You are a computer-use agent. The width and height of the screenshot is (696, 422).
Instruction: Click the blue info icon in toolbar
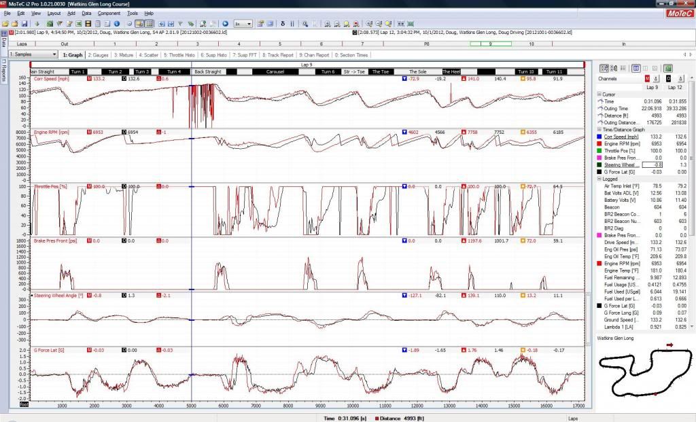pos(116,23)
